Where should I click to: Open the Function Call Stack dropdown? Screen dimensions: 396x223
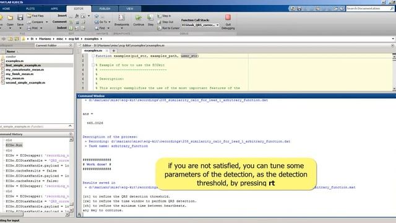click(200, 25)
